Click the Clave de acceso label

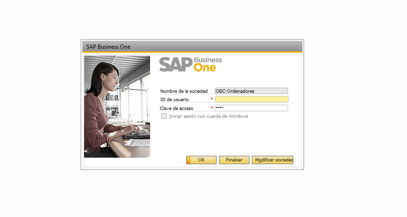[177, 108]
